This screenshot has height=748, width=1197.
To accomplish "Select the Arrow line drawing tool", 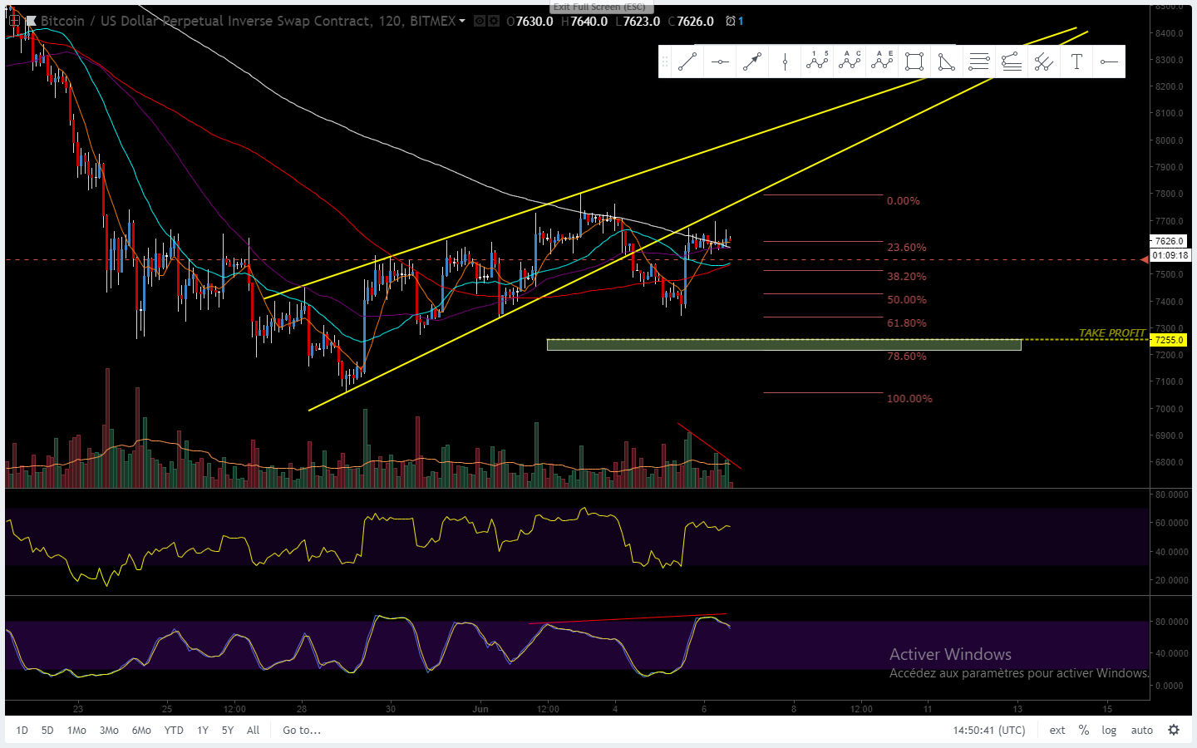I will [x=752, y=62].
